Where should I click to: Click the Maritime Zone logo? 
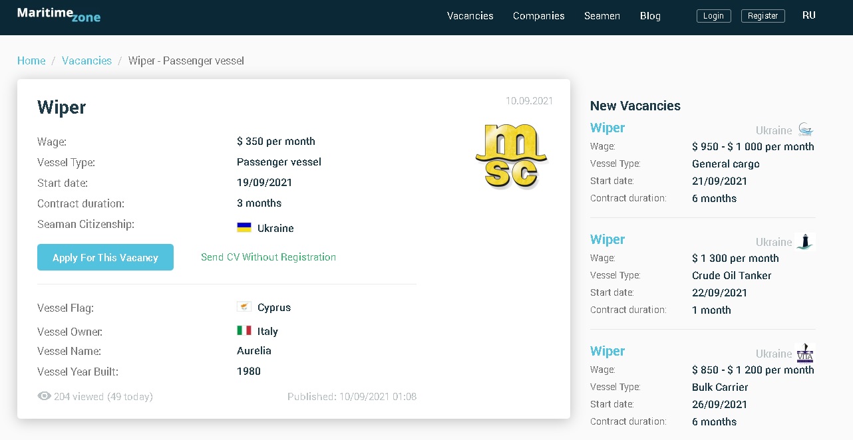pyautogui.click(x=59, y=15)
